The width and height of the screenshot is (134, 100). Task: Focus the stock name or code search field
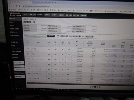[x=35, y=35]
